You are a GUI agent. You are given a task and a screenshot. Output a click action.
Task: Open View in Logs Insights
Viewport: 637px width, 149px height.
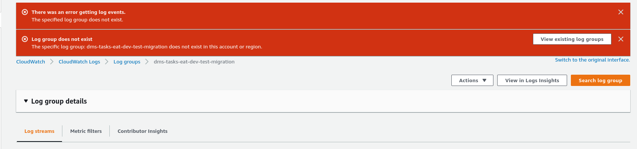coord(532,80)
